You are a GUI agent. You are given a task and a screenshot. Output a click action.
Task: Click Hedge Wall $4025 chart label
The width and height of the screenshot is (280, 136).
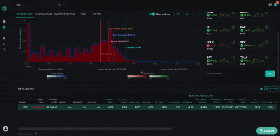point(120,41)
